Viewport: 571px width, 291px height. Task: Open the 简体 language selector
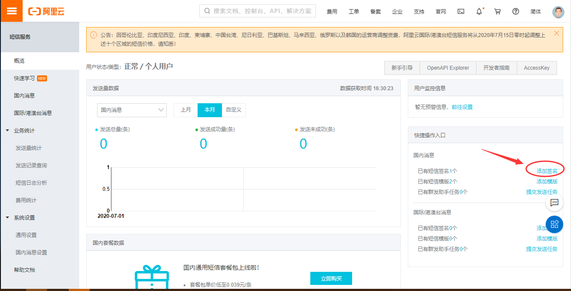(536, 12)
